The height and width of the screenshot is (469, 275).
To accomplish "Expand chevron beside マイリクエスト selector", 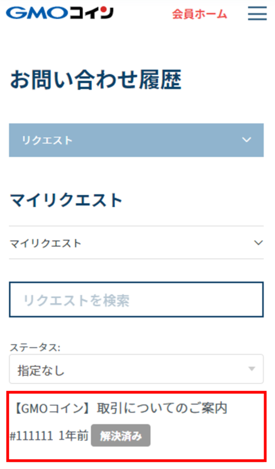I will click(x=258, y=243).
